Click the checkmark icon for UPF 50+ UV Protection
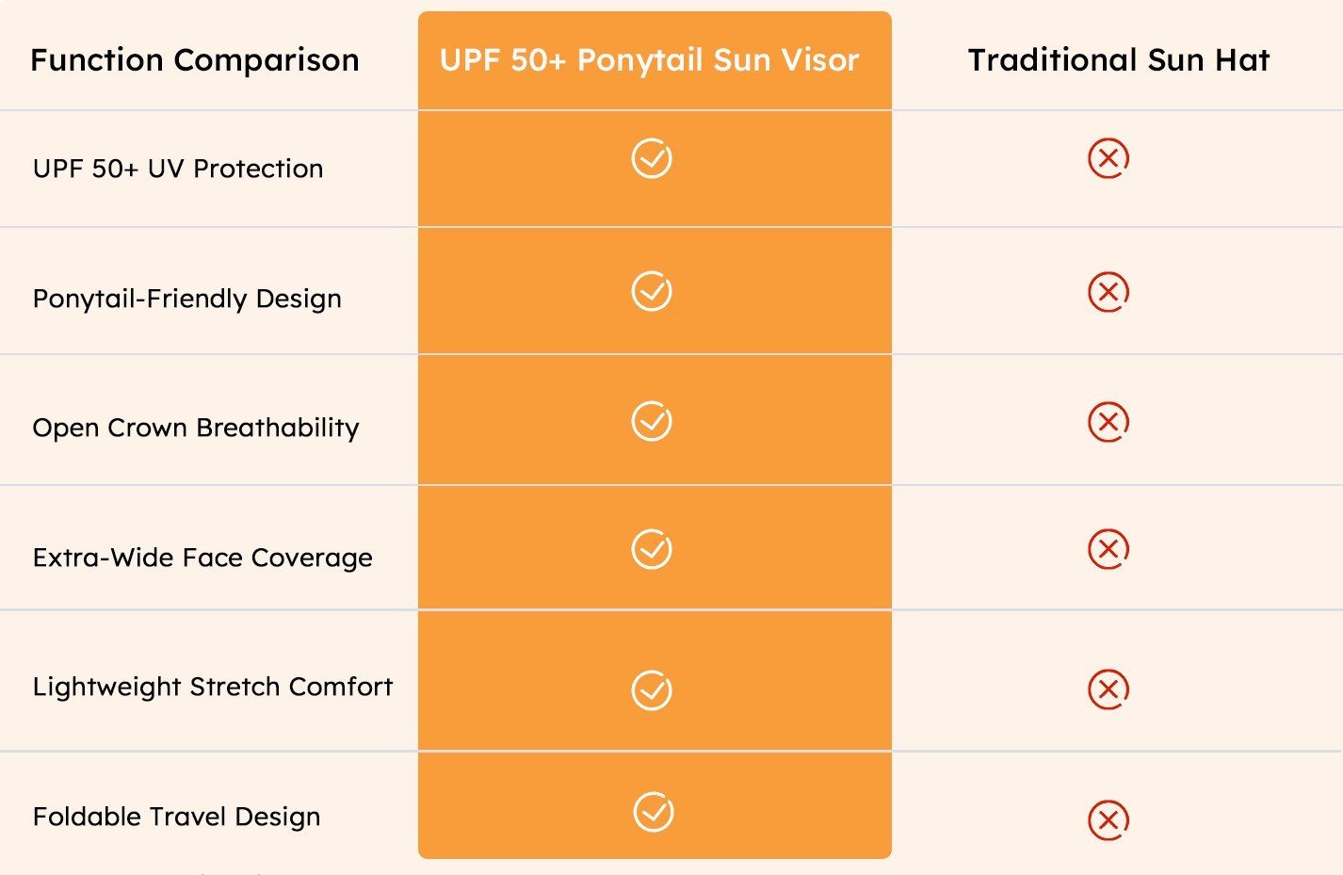The height and width of the screenshot is (875, 1343). (x=652, y=158)
